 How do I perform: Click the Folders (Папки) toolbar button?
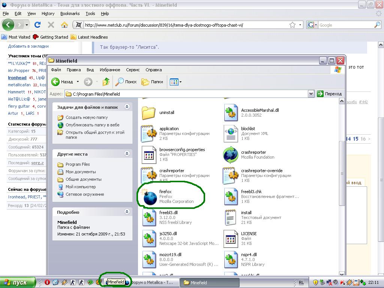[x=152, y=82]
